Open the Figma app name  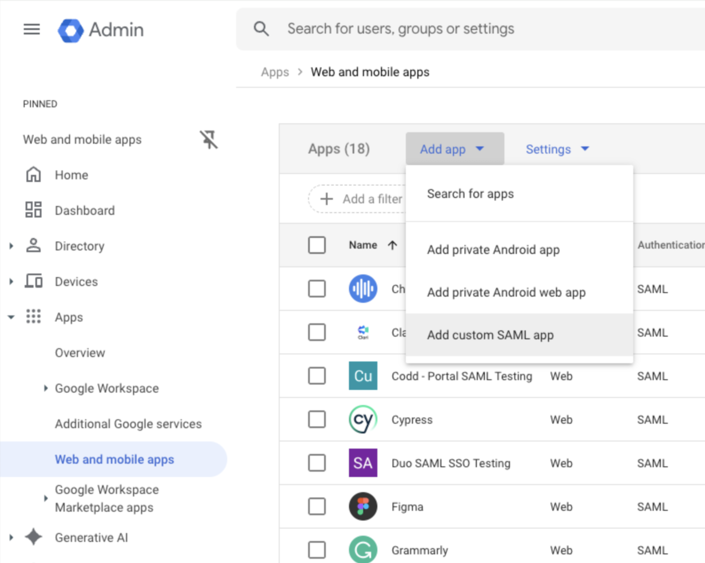click(x=407, y=507)
